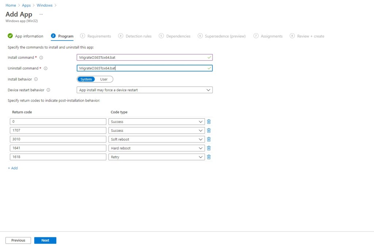Change code type for return code 1618
Screen dimensions: 374x249
(x=156, y=157)
